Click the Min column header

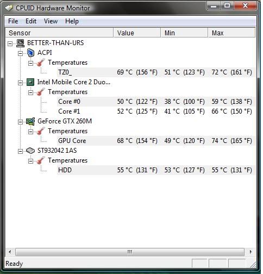(184, 33)
